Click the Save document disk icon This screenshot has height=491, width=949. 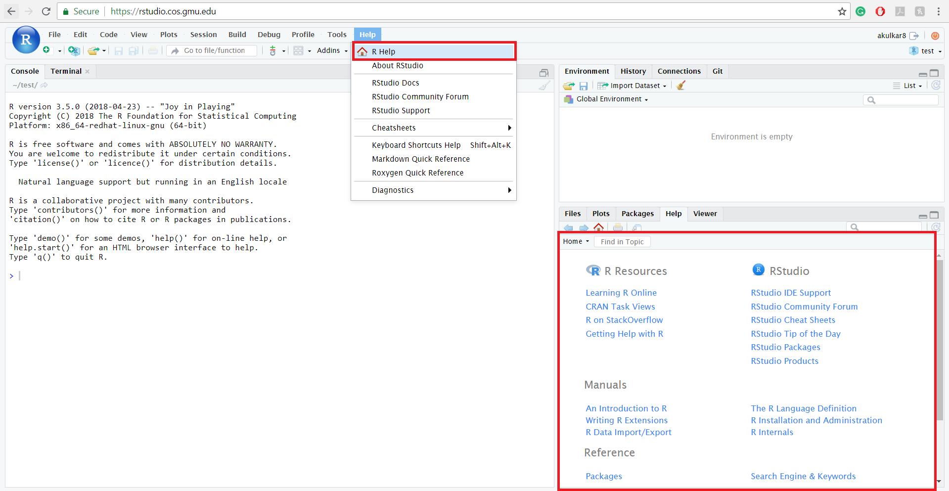tap(119, 51)
